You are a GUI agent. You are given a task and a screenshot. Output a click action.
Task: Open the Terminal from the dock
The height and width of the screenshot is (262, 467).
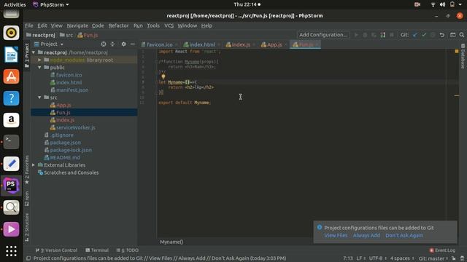pos(11,142)
